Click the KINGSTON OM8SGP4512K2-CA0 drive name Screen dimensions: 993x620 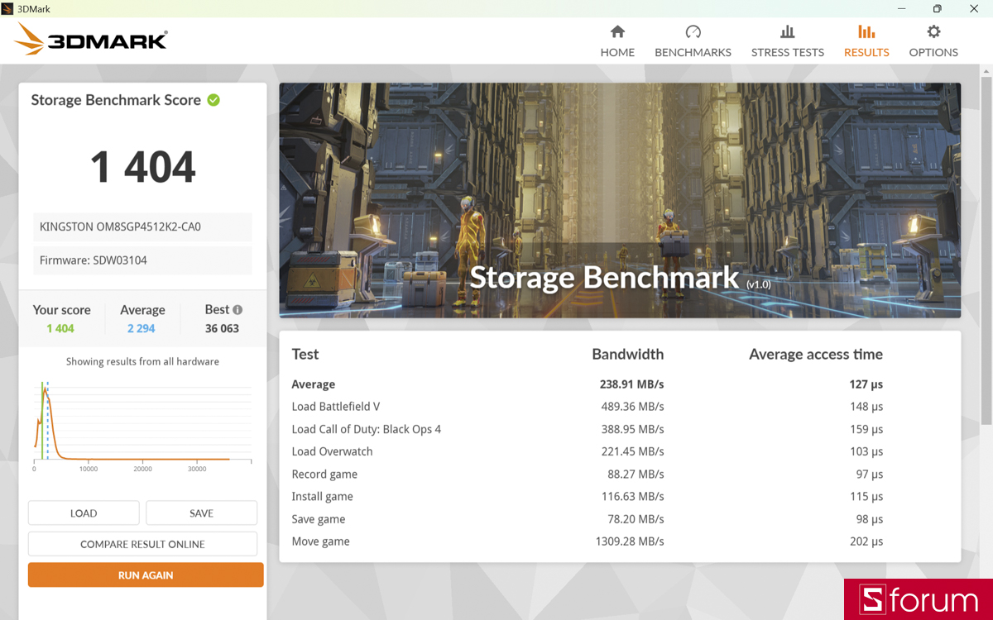[142, 227]
